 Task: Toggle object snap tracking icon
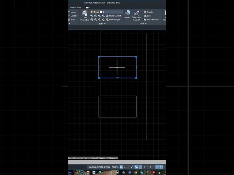pos(157,167)
